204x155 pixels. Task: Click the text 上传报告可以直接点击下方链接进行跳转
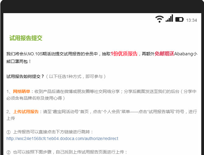(51, 132)
